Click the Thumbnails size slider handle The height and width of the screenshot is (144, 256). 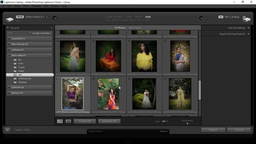[188, 124]
